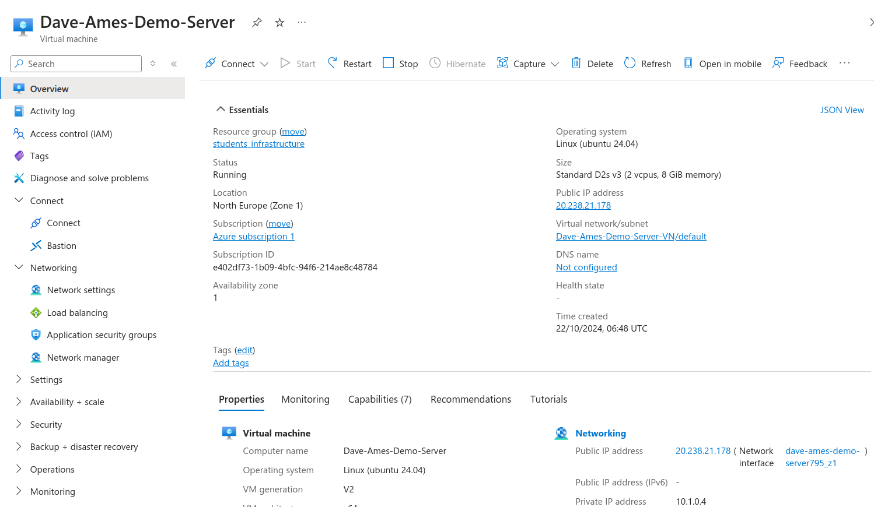This screenshot has width=874, height=507.
Task: Open the Connect dropdown arrow in toolbar
Action: pos(264,64)
